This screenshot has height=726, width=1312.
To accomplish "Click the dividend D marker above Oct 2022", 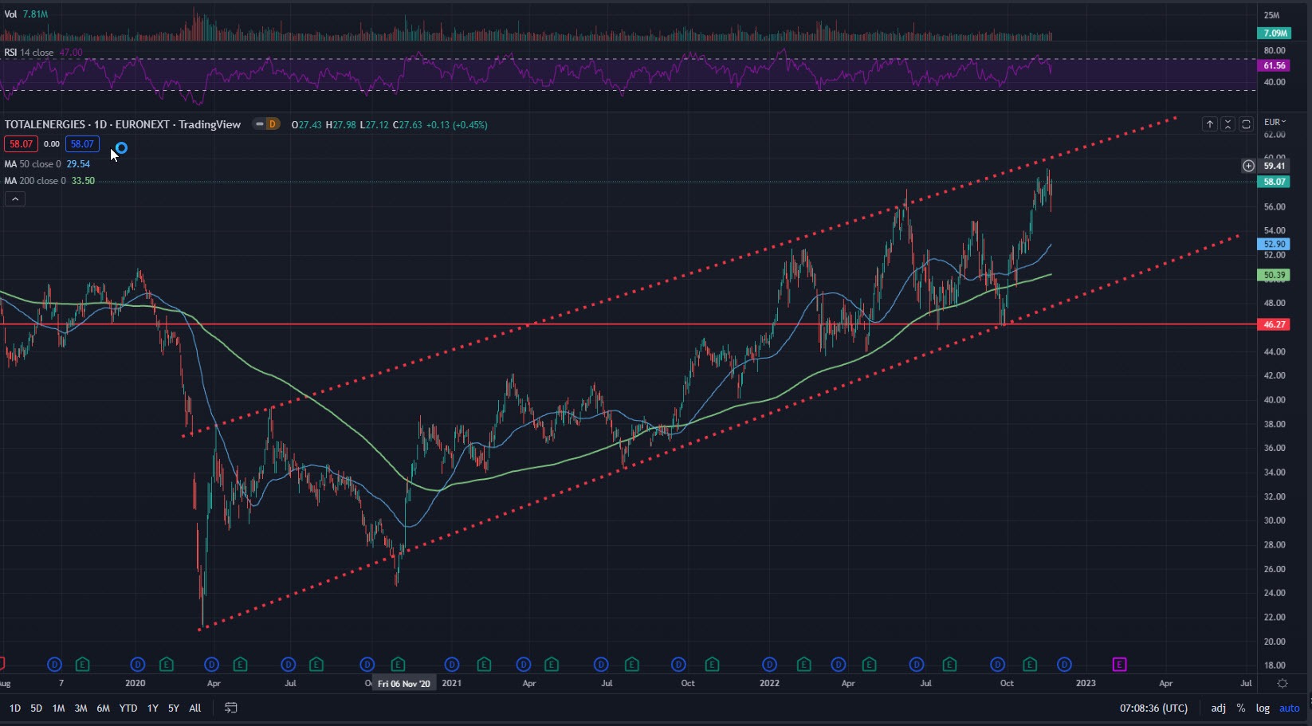I will click(x=998, y=664).
